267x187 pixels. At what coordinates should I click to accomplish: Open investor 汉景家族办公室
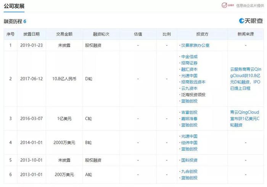[x=195, y=46]
